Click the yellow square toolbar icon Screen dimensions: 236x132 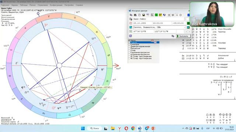tap(160, 15)
